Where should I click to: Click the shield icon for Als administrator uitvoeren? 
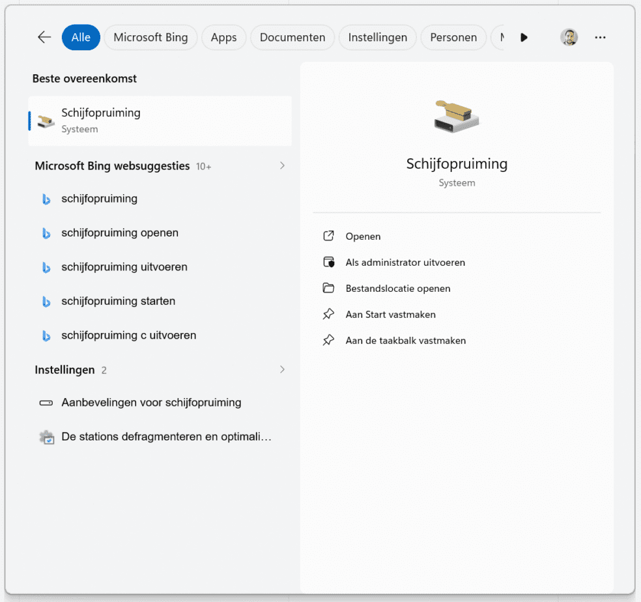pos(329,262)
